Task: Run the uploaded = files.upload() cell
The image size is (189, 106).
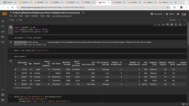Action: [x=11, y=38]
